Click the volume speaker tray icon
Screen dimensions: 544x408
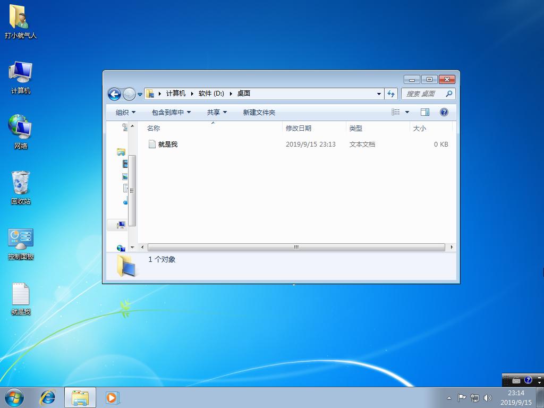tap(488, 397)
